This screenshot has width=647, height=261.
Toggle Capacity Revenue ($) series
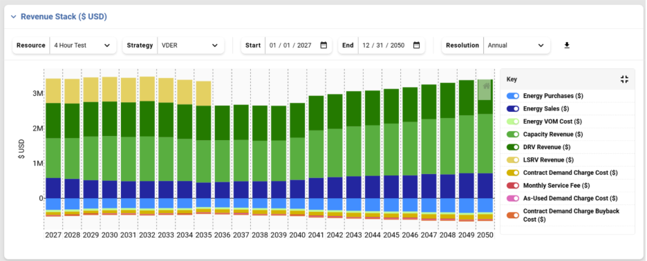coord(513,135)
